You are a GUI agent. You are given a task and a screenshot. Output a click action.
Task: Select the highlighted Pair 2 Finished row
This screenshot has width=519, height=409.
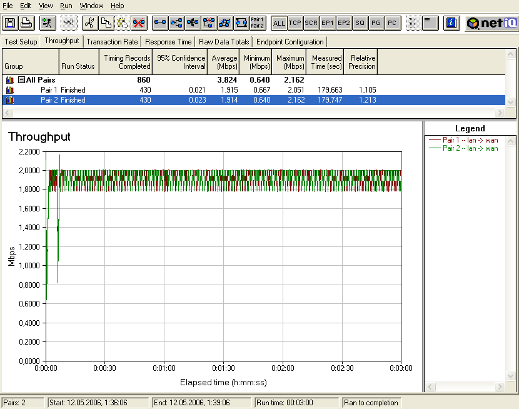point(253,100)
